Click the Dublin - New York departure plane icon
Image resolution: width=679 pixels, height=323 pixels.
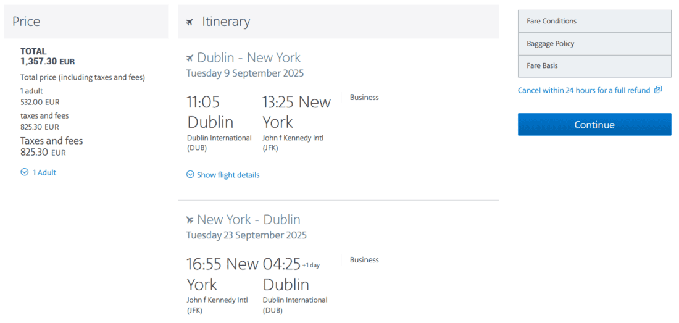[x=190, y=58]
